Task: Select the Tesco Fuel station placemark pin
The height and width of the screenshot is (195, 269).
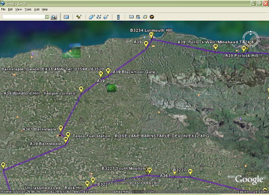Action: pyautogui.click(x=68, y=134)
